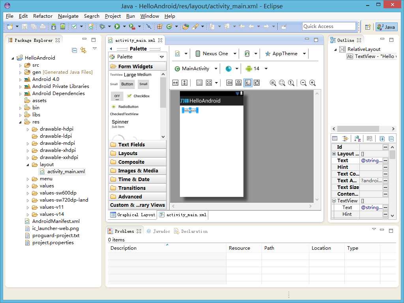Open the Refactor menu
Screen dimensions: 404x303
(43, 16)
